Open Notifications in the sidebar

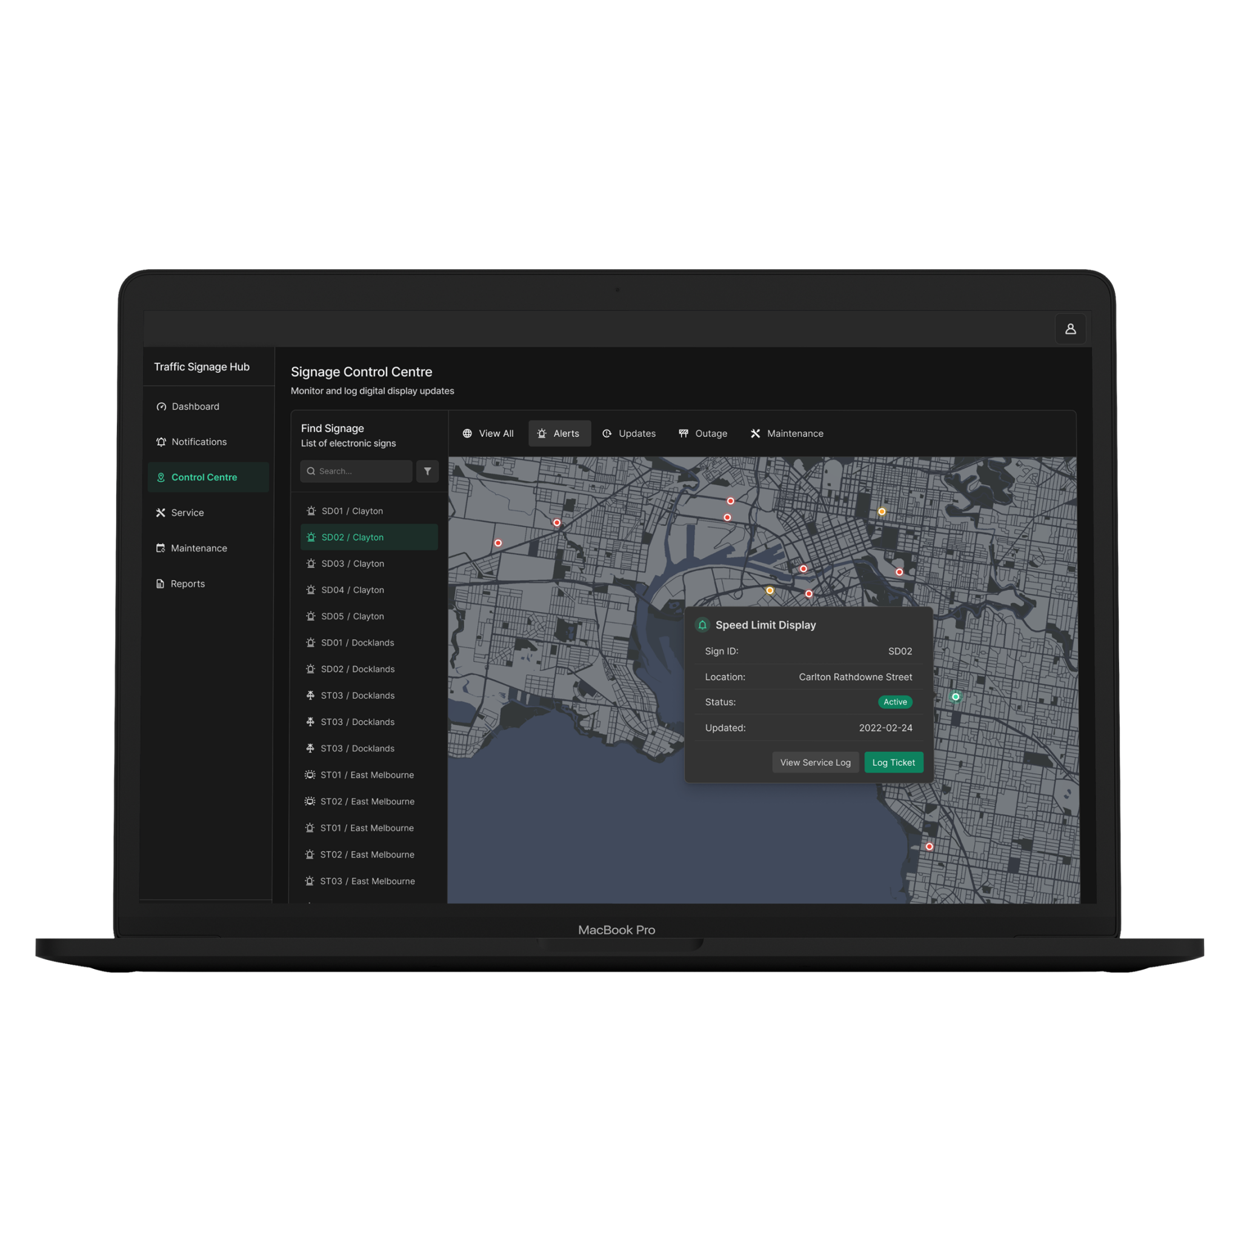(x=199, y=442)
